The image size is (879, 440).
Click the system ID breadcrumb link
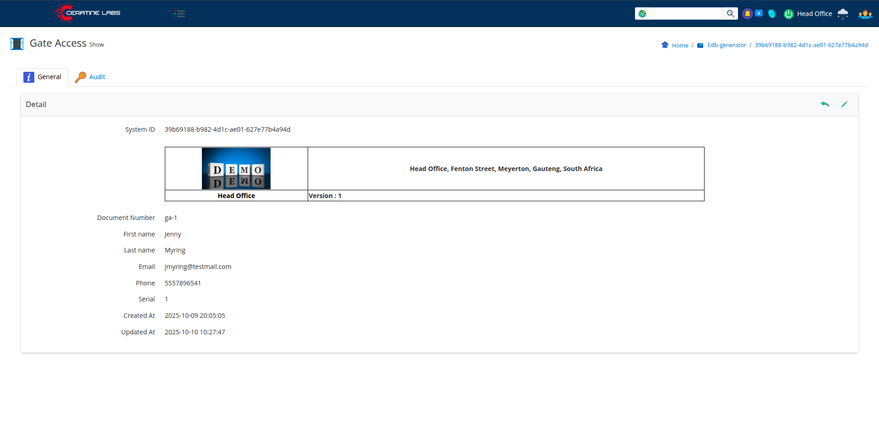tap(811, 45)
